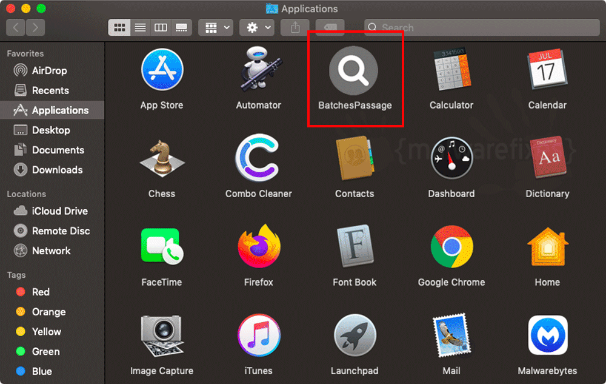Go back with the back arrow
The image size is (606, 384).
coord(16,27)
